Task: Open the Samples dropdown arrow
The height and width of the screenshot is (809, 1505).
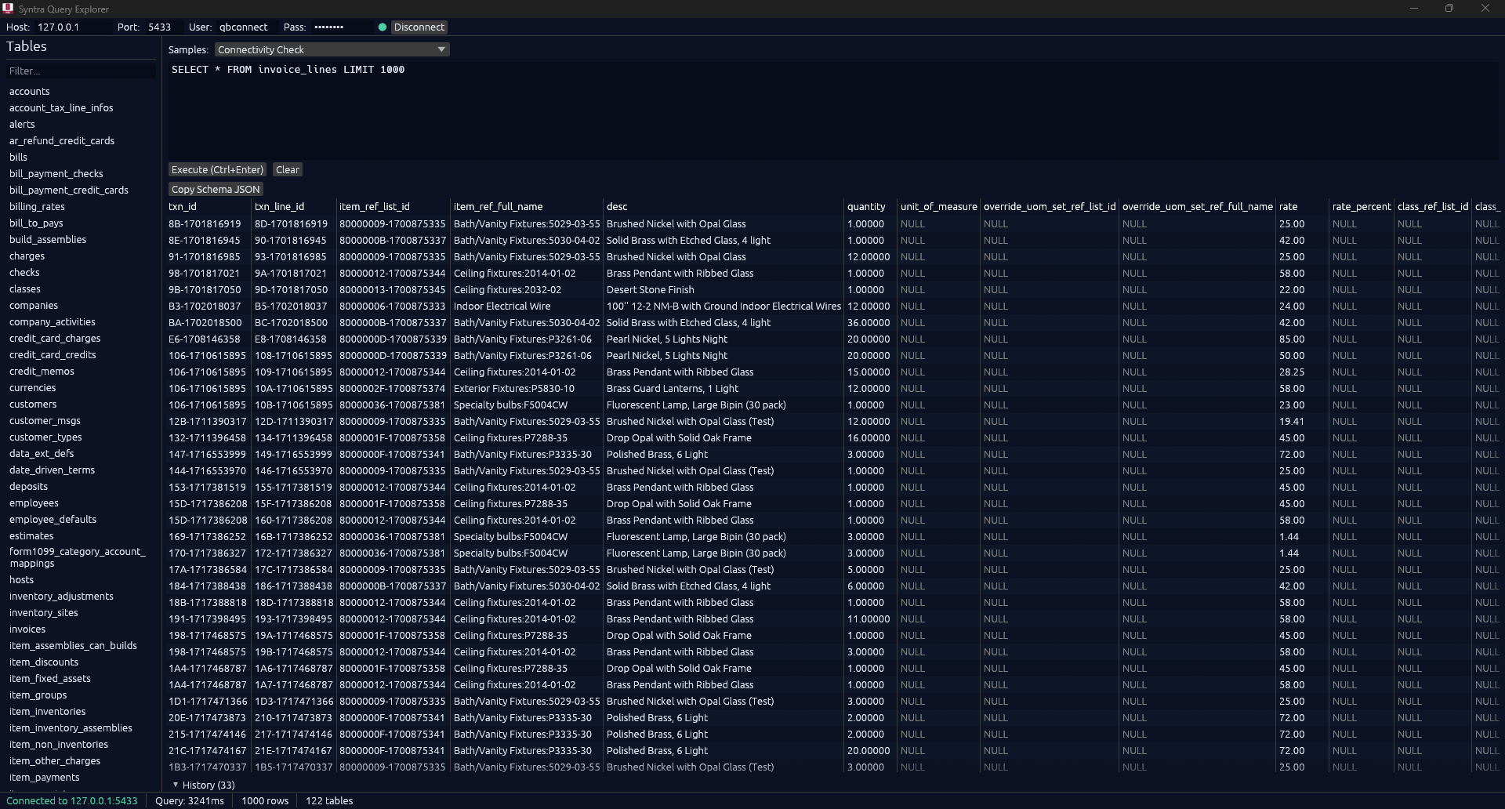Action: click(x=441, y=49)
